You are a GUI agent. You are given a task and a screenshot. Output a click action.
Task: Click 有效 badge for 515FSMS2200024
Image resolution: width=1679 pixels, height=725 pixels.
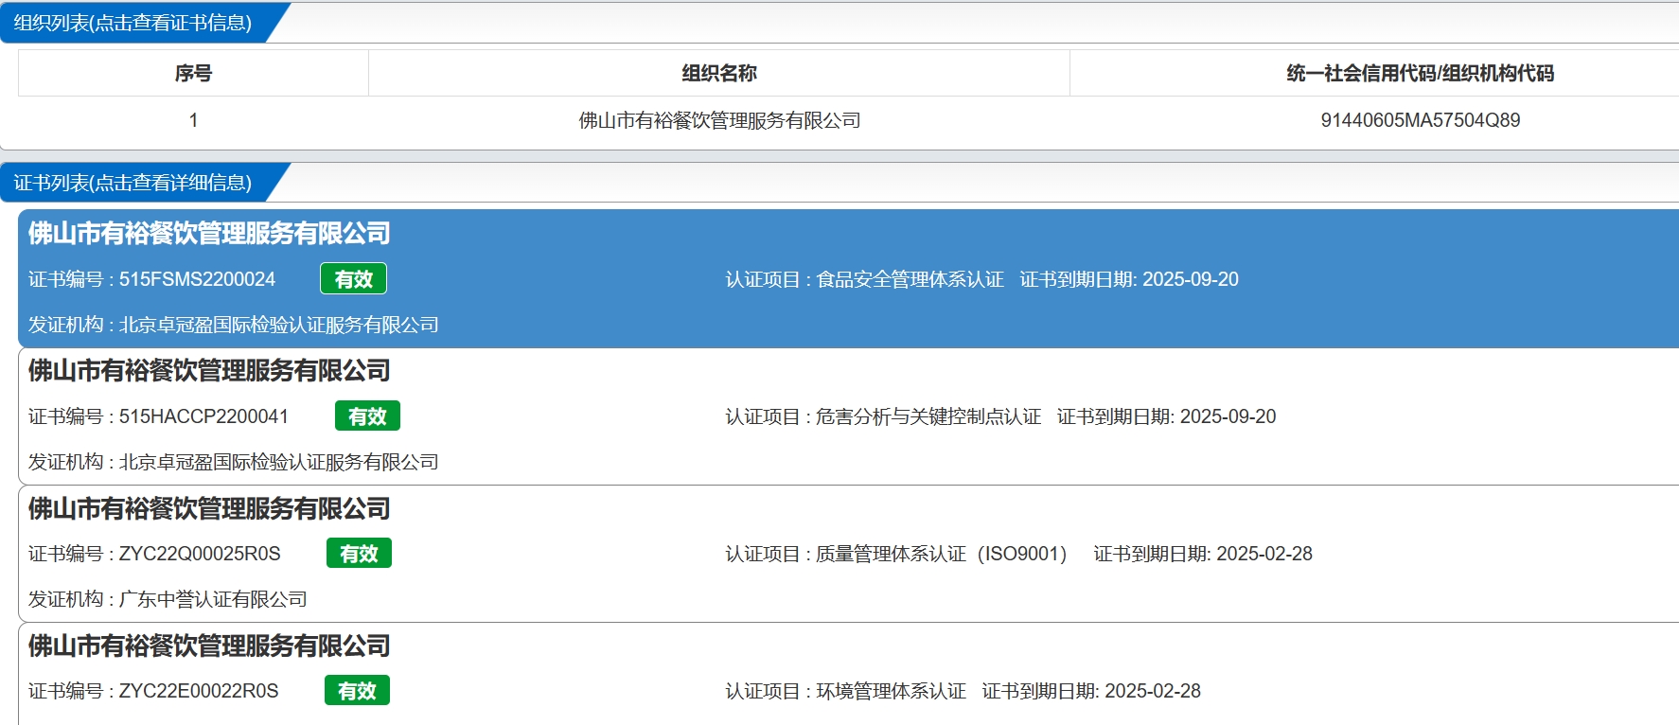353,279
